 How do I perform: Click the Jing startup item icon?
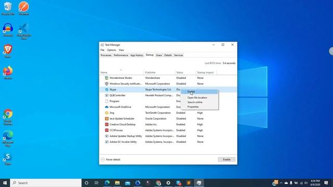(107, 113)
